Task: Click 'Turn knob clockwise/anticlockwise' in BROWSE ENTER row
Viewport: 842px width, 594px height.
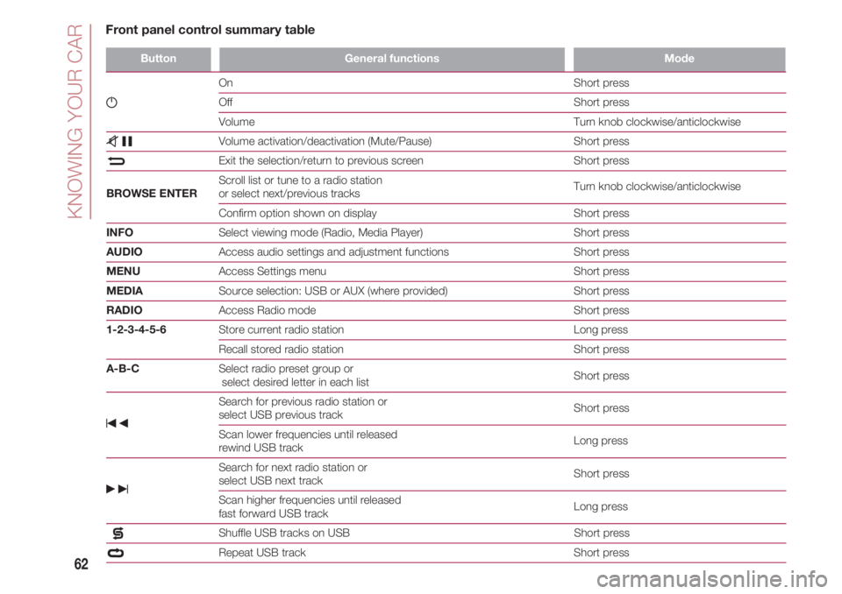Action: [x=657, y=187]
